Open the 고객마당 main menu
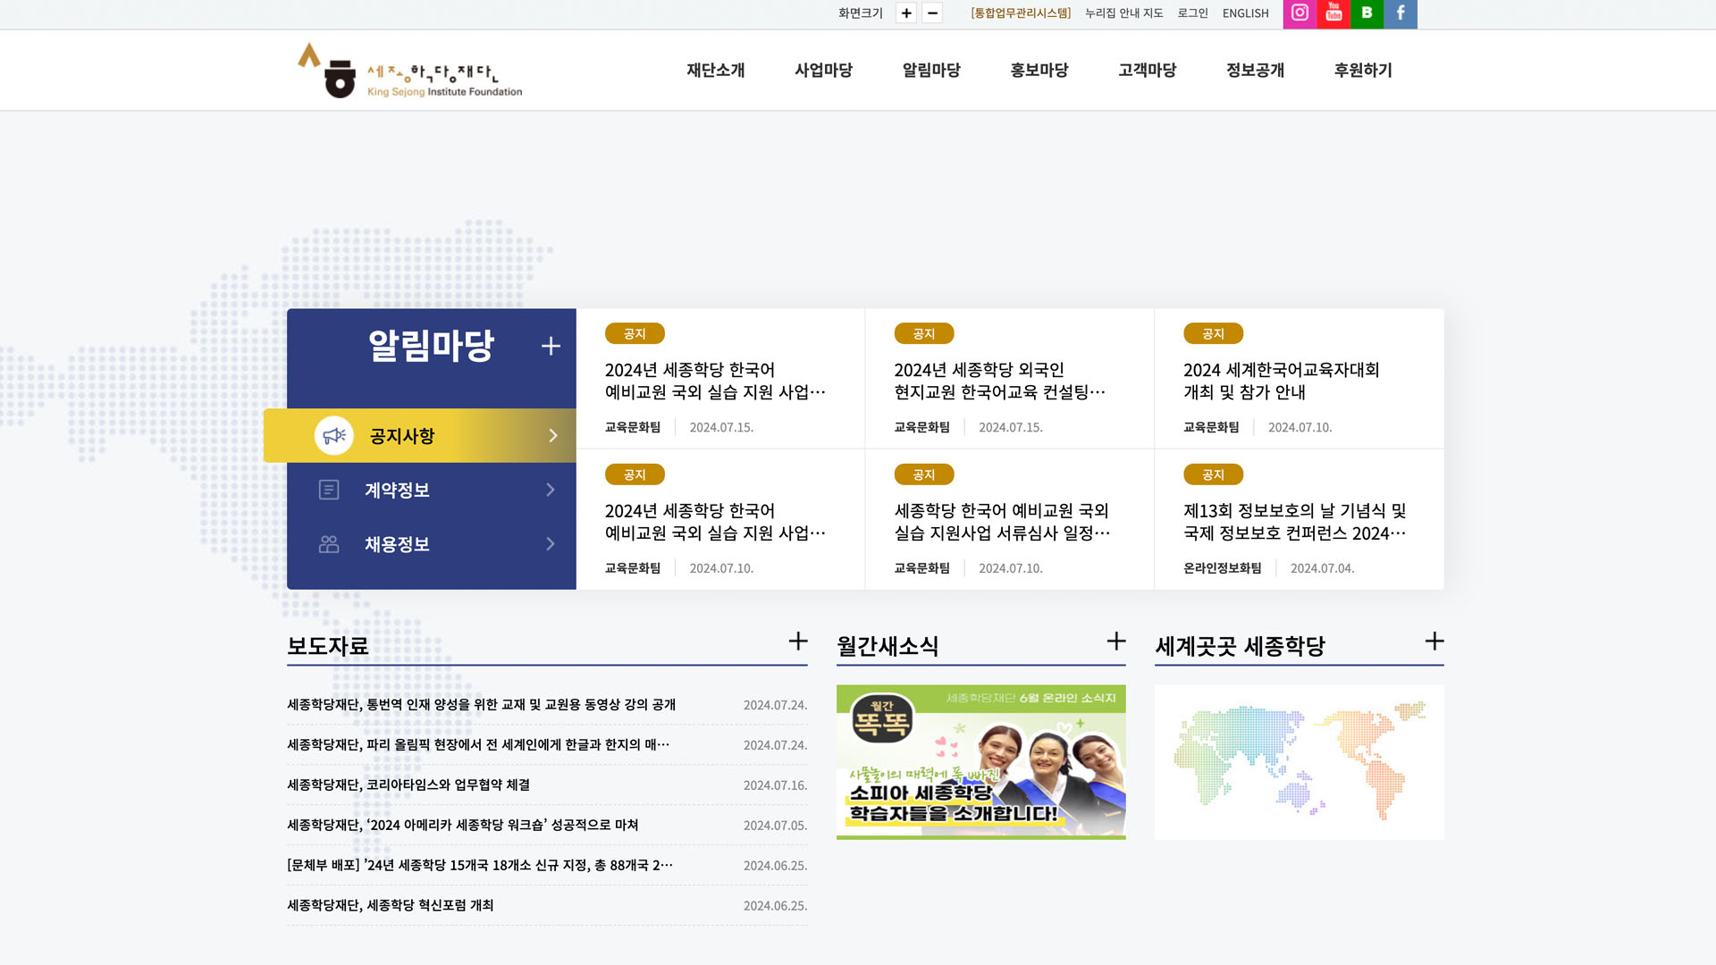Image resolution: width=1716 pixels, height=965 pixels. pyautogui.click(x=1148, y=70)
